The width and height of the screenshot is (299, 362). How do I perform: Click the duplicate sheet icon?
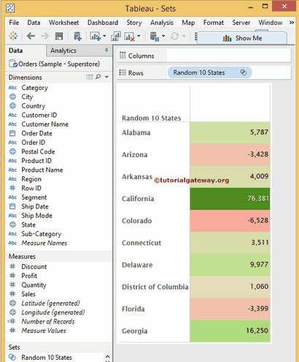[116, 36]
